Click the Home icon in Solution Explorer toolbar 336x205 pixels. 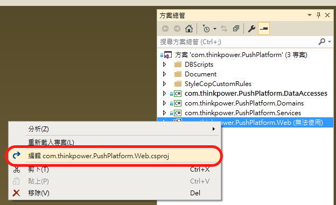click(189, 29)
